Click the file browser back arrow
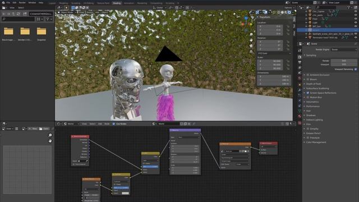This screenshot has height=202, width=359. [4, 14]
